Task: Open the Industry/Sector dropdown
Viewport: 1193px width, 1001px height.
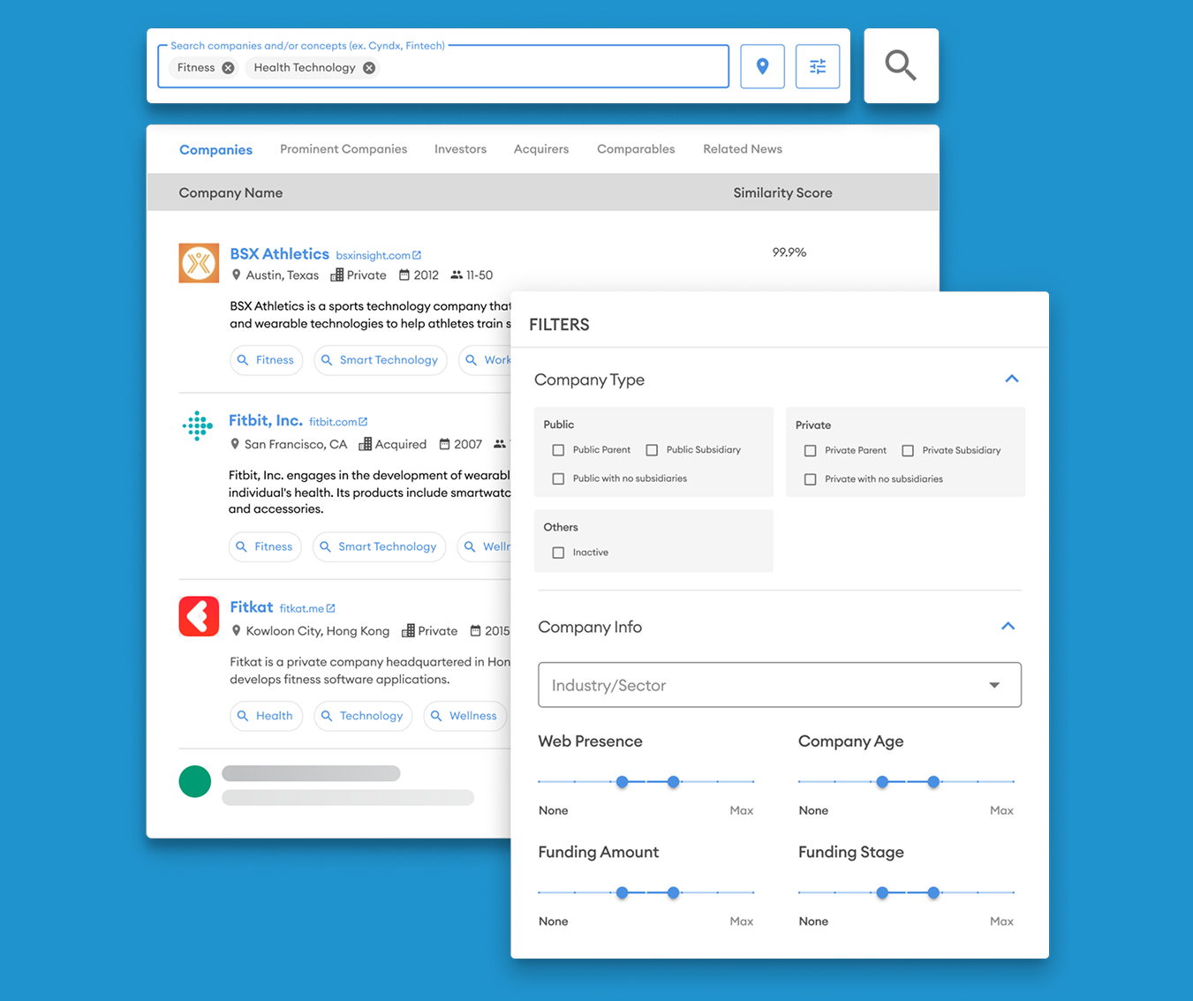Action: click(x=780, y=685)
